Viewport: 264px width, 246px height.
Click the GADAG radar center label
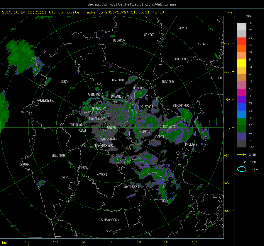(x=112, y=128)
